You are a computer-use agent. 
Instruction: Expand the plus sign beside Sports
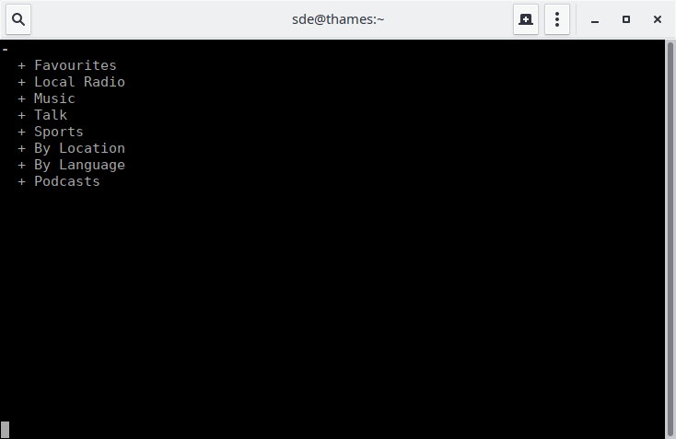(21, 133)
